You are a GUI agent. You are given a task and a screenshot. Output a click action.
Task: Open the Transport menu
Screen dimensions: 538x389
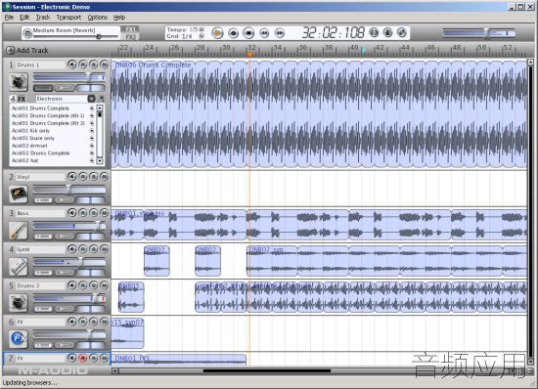point(68,18)
